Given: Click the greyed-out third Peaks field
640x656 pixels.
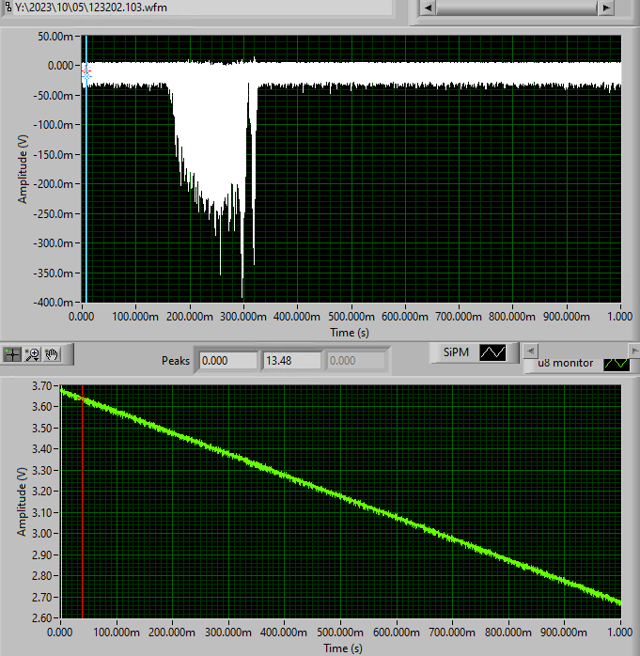Looking at the screenshot, I should pyautogui.click(x=356, y=361).
